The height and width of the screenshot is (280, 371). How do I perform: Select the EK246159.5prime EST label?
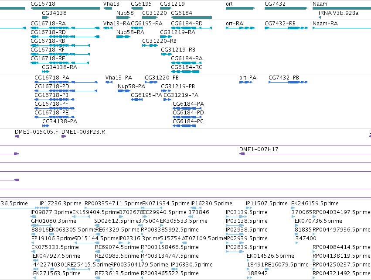click(x=315, y=204)
